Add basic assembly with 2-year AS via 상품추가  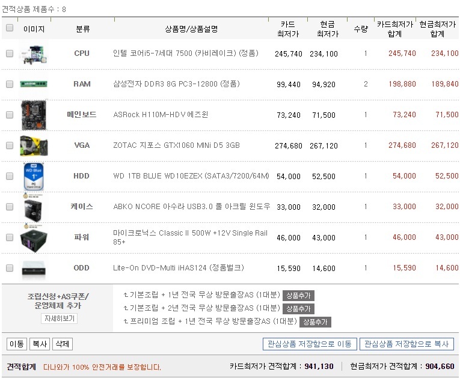(x=298, y=308)
